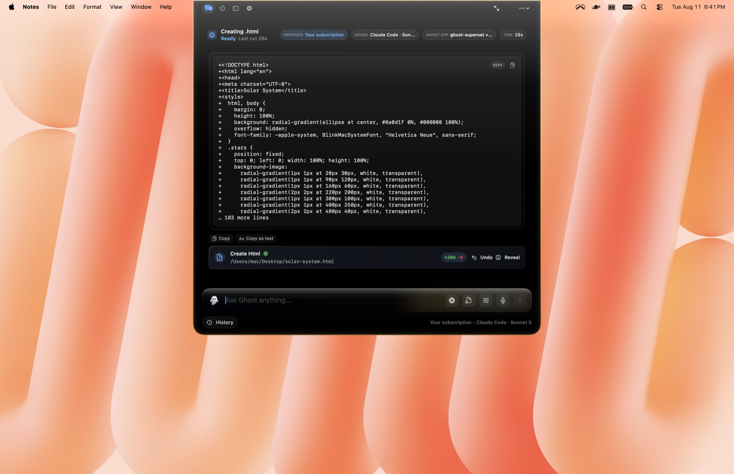Click the clear X icon in input bar
Viewport: 734px width, 474px height.
(x=452, y=300)
